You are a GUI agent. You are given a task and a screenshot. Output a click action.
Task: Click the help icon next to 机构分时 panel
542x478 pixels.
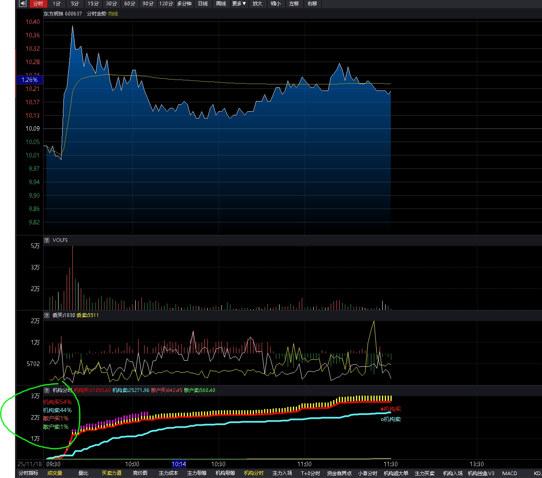(47, 390)
